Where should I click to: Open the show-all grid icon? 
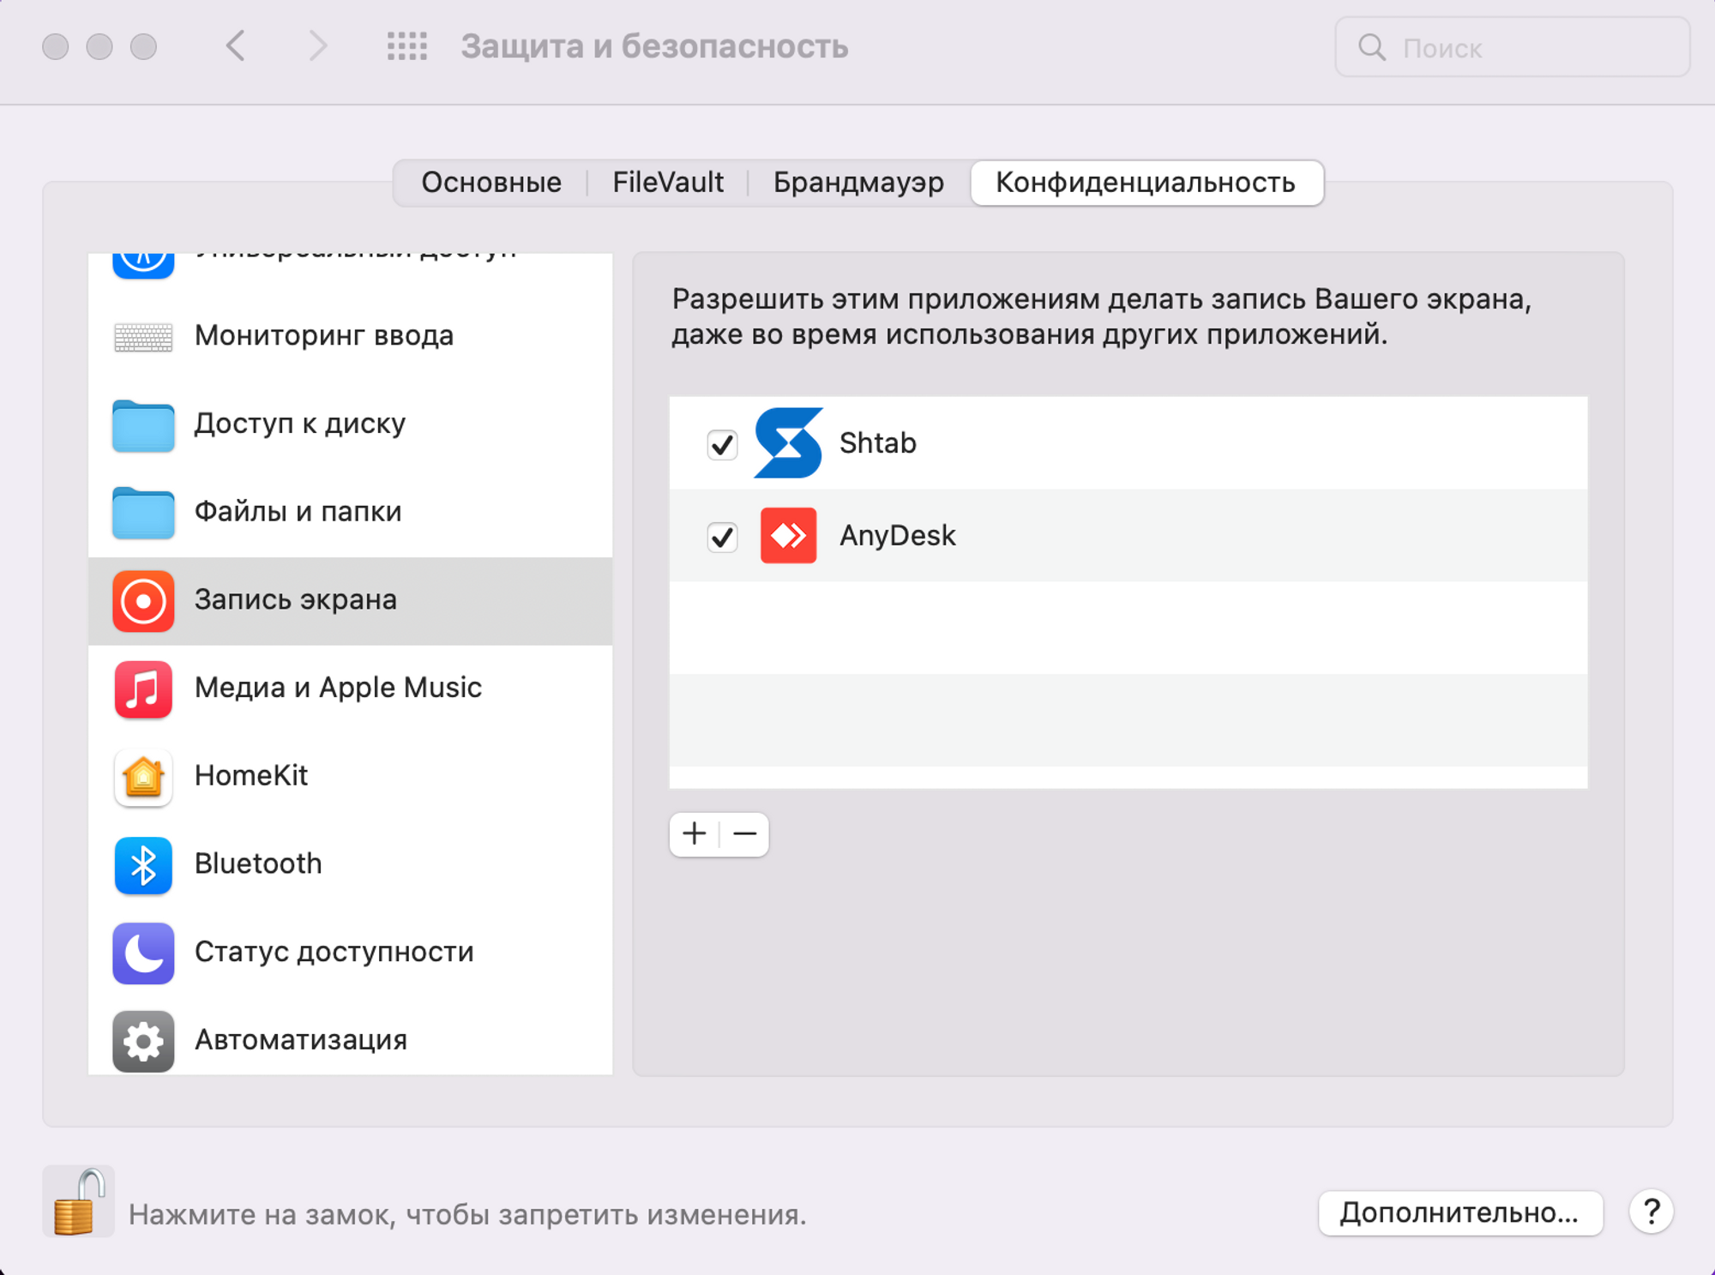pos(406,46)
